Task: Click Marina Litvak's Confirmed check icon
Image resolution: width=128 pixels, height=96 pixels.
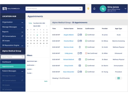Action: click(x=86, y=47)
